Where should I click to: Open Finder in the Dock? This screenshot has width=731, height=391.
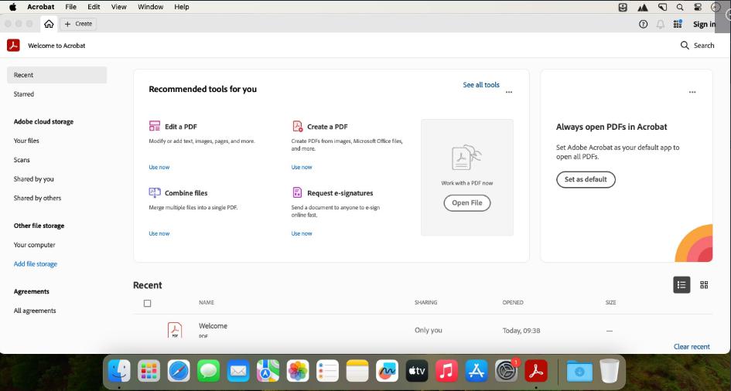click(119, 371)
